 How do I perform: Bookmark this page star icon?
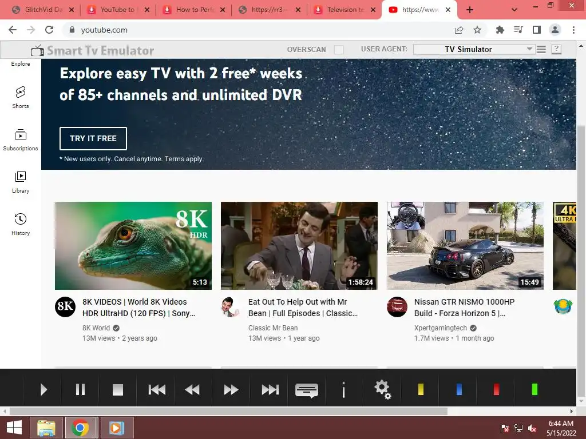(x=477, y=30)
